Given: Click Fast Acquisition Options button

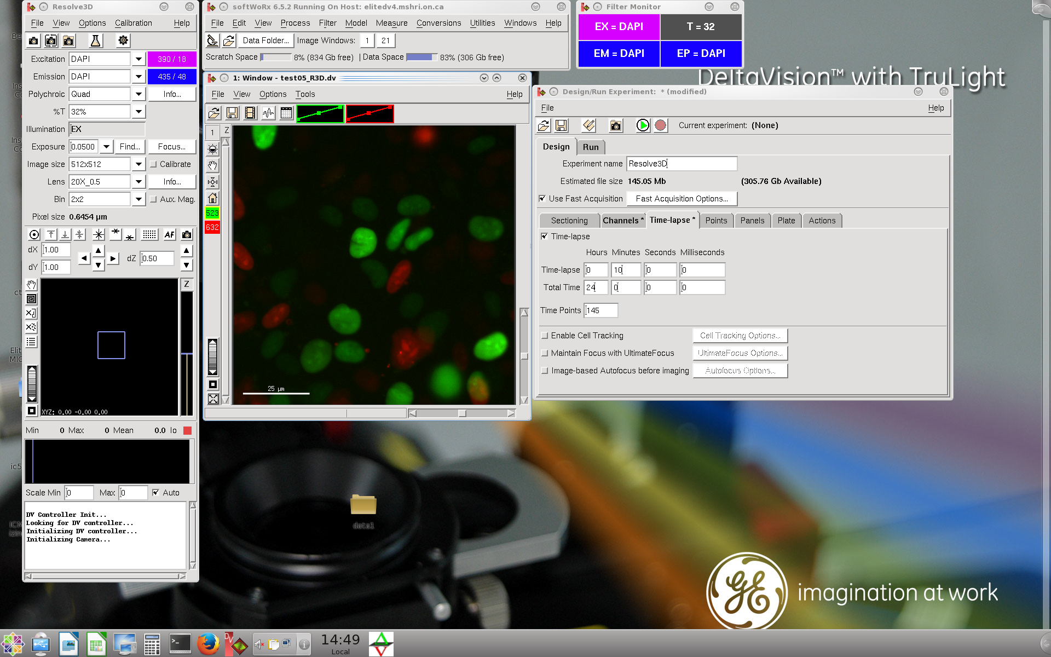Looking at the screenshot, I should [x=682, y=199].
